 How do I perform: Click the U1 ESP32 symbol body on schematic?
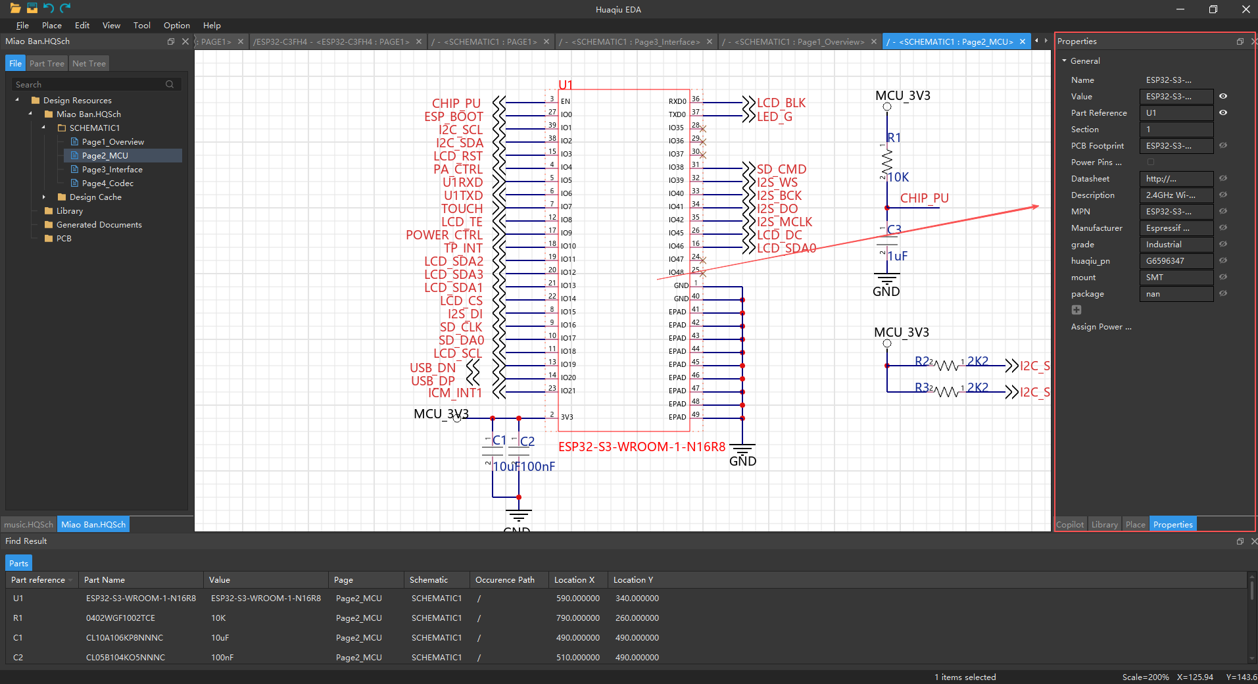point(624,260)
